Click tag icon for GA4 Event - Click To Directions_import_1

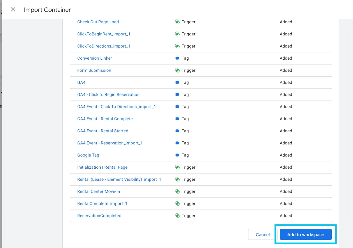coord(177,107)
